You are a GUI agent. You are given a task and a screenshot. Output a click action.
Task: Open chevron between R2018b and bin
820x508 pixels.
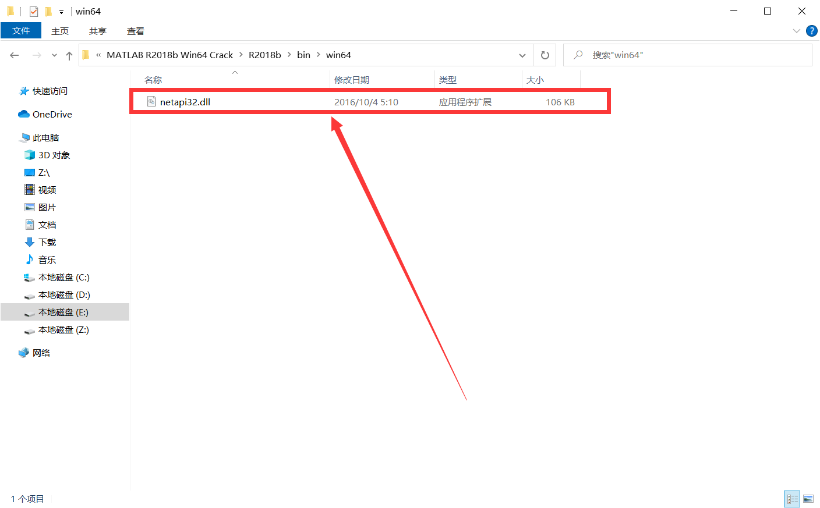[x=289, y=55]
